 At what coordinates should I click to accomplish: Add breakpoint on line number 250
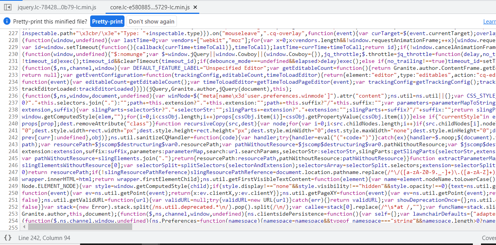point(13,193)
